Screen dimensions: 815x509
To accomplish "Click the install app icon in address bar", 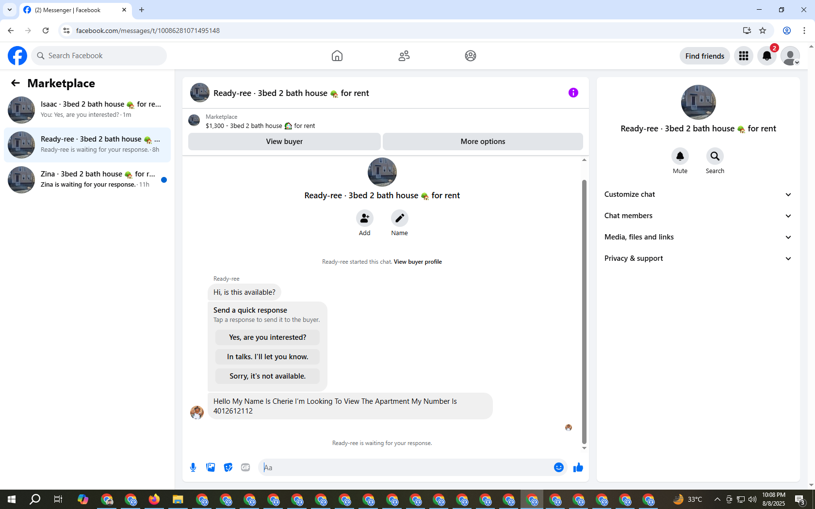I will pos(747,31).
